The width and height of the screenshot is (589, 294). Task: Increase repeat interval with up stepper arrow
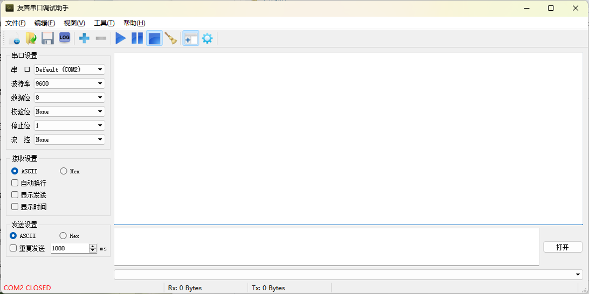(x=93, y=246)
